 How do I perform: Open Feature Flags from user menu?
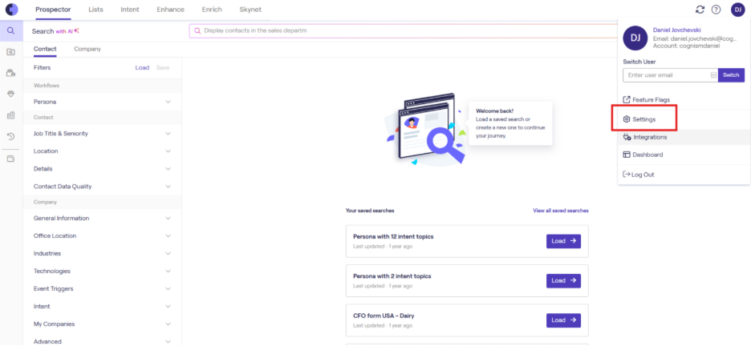point(646,100)
